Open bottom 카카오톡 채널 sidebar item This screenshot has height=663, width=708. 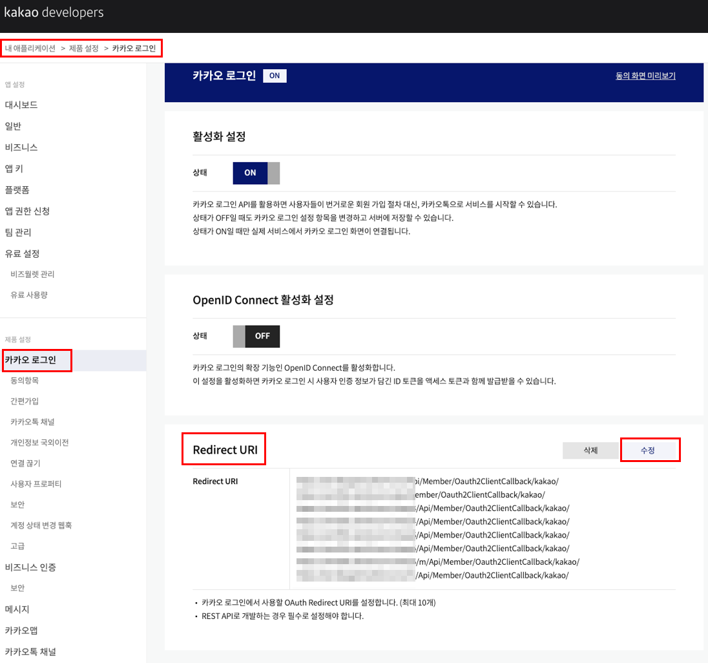point(30,652)
